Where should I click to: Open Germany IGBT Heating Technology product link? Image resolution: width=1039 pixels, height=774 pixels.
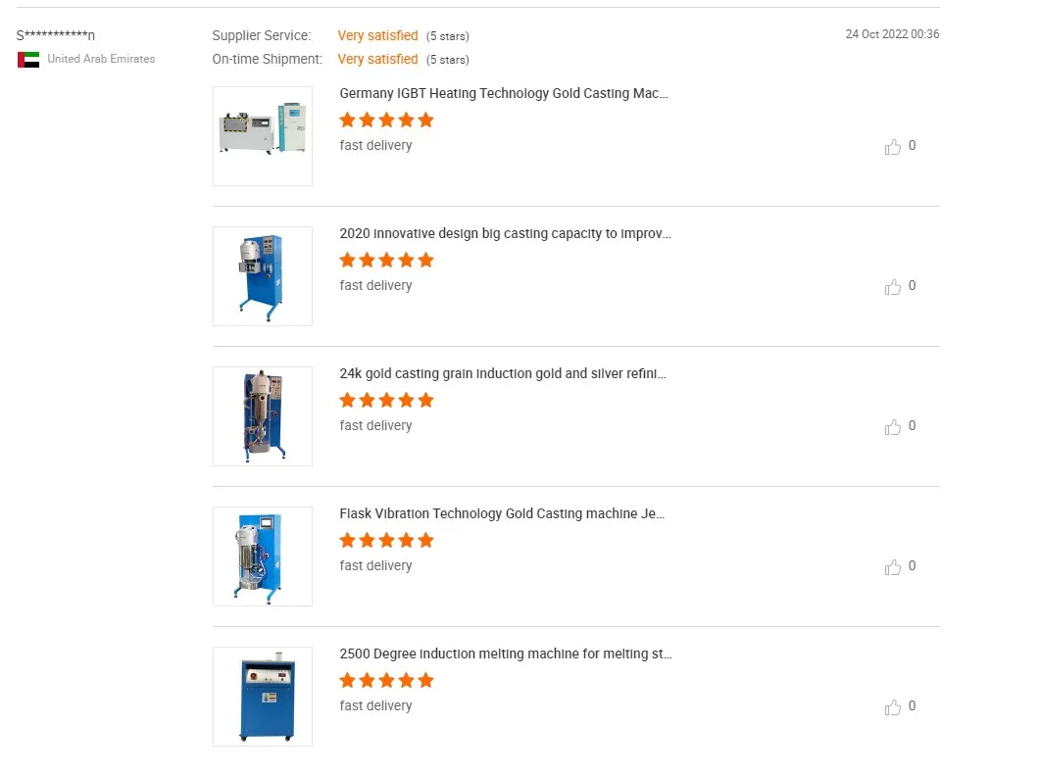[504, 93]
